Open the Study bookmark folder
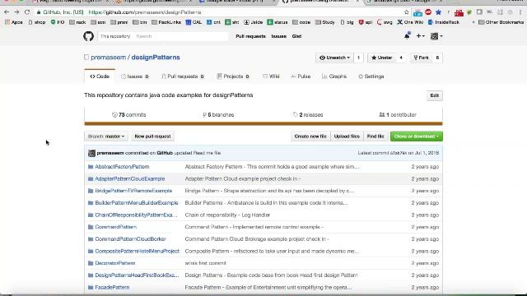Image resolution: width=527 pixels, height=296 pixels. 324,22
